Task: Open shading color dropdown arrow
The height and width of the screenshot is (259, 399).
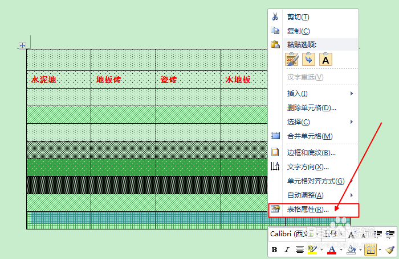Action: (360, 250)
